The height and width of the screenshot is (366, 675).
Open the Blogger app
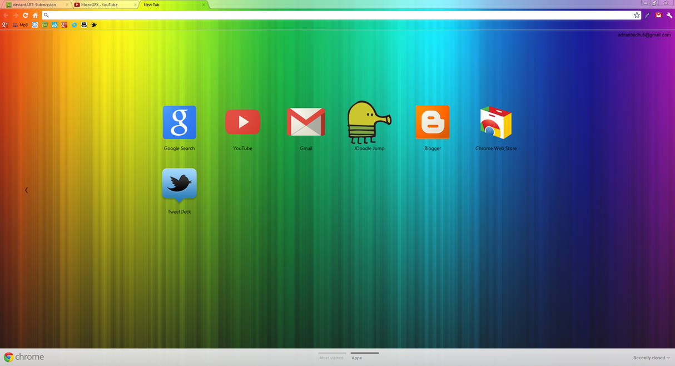tap(433, 128)
